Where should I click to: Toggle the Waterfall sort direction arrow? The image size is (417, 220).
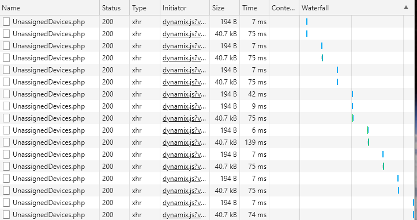(x=406, y=7)
